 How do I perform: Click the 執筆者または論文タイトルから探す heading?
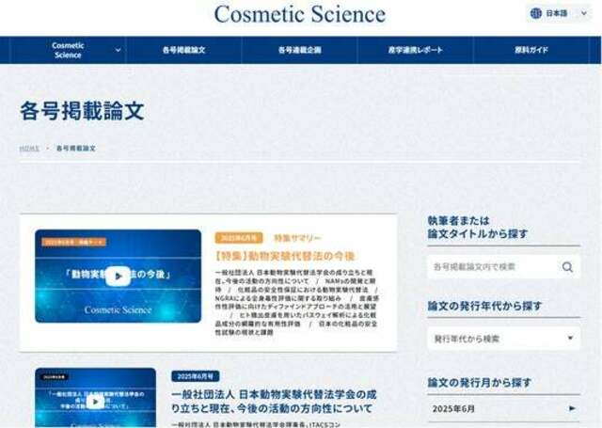[478, 228]
